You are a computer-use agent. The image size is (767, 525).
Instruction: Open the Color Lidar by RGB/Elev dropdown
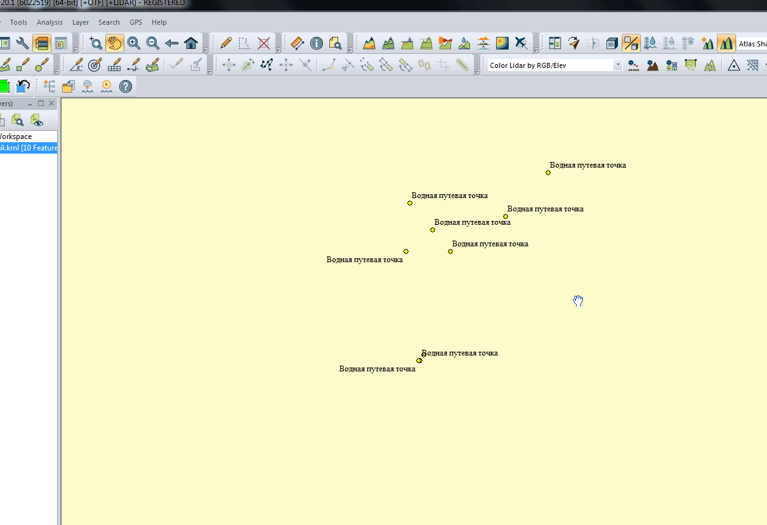click(617, 65)
